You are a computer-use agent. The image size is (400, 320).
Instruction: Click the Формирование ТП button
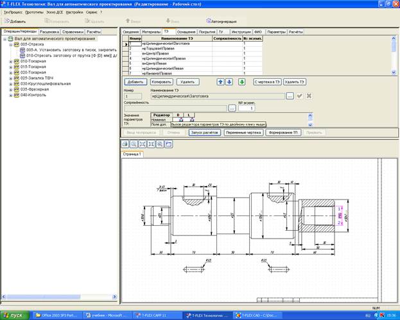[x=283, y=133]
